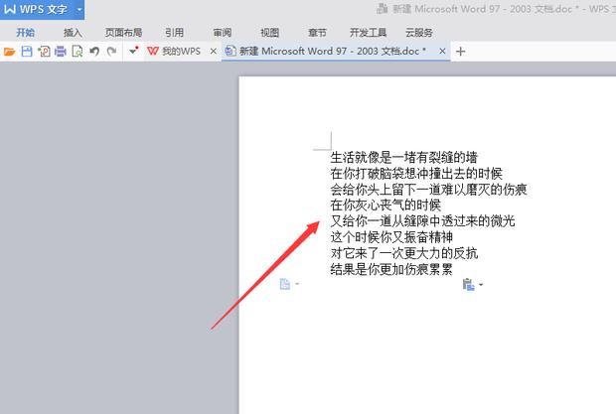Switch to the 开始 ribbon tab
The image size is (616, 414).
(26, 32)
